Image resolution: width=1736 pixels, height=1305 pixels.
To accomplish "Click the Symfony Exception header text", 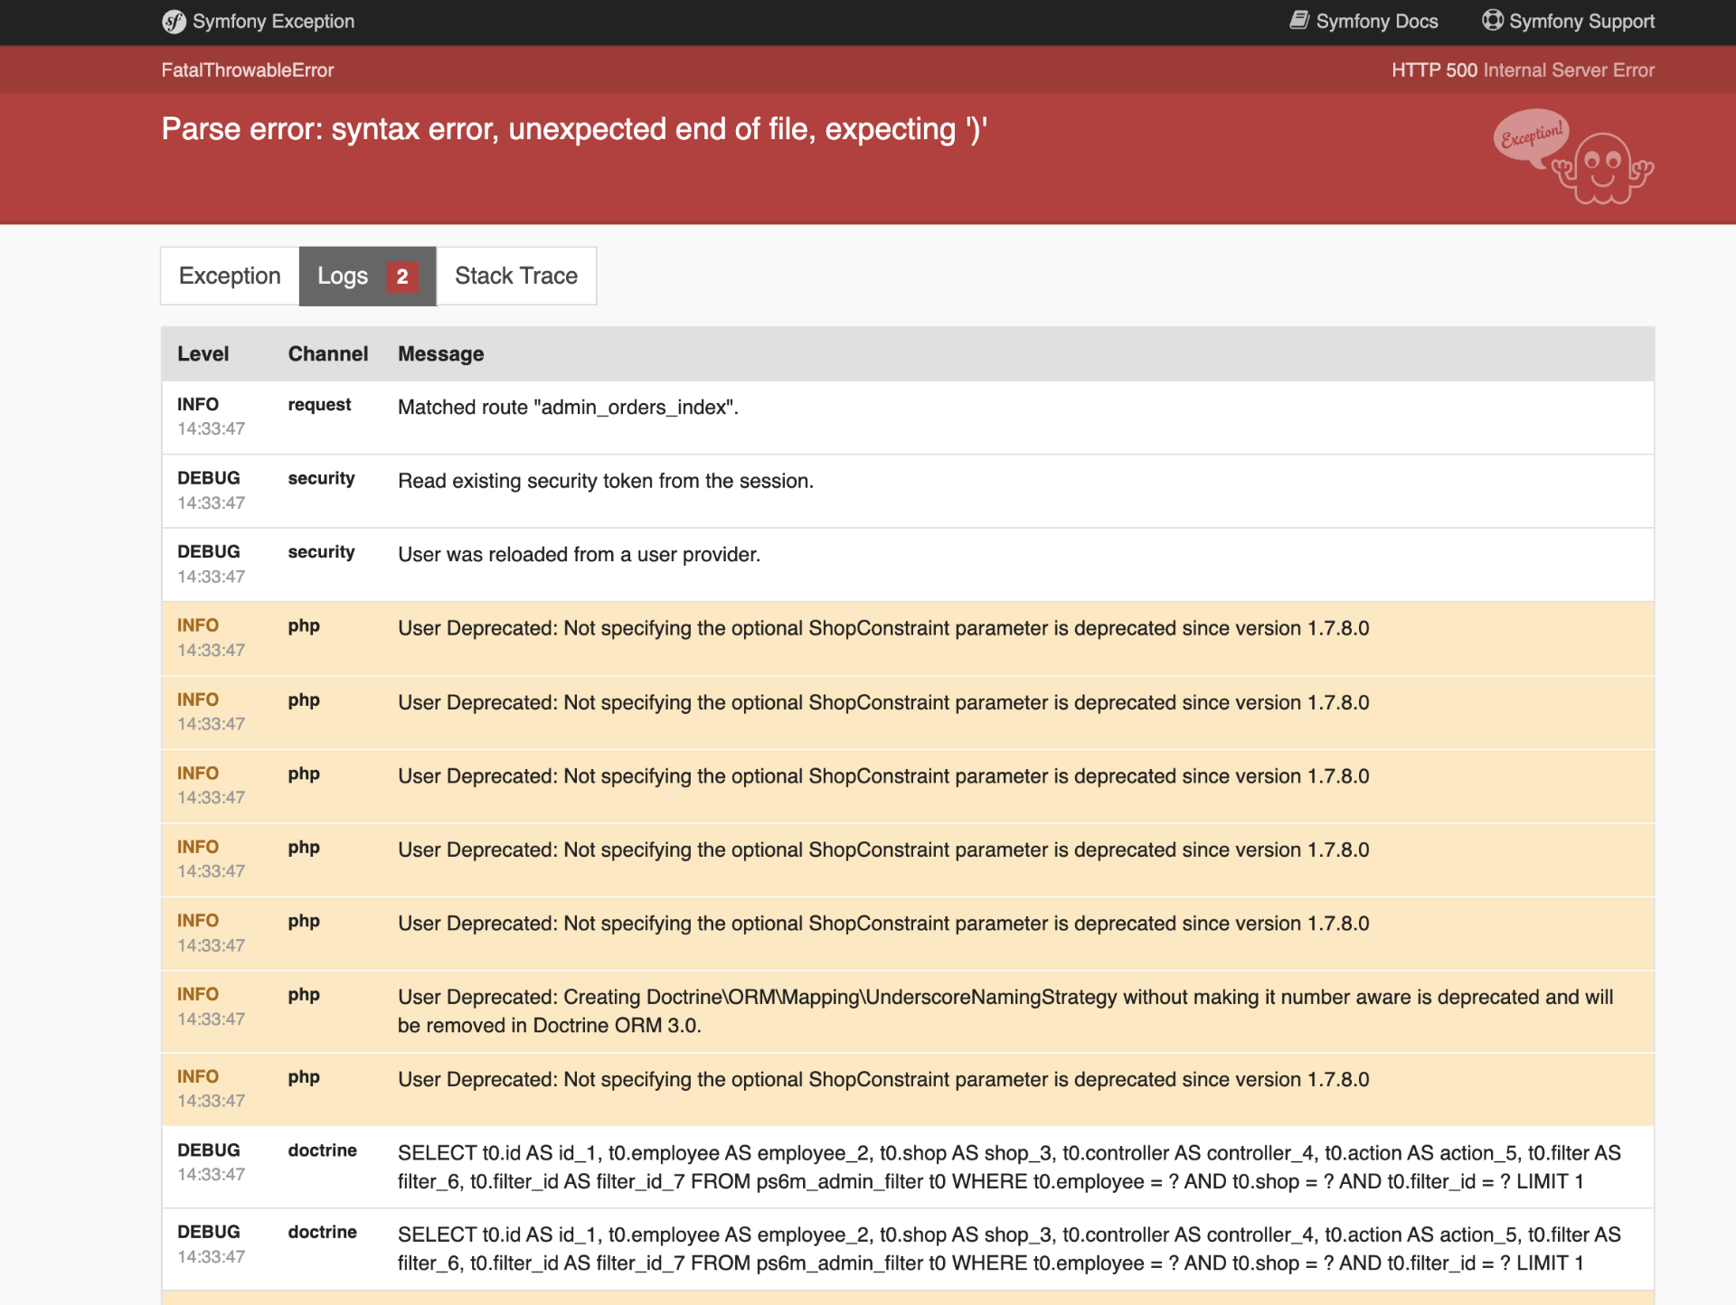I will [x=273, y=22].
